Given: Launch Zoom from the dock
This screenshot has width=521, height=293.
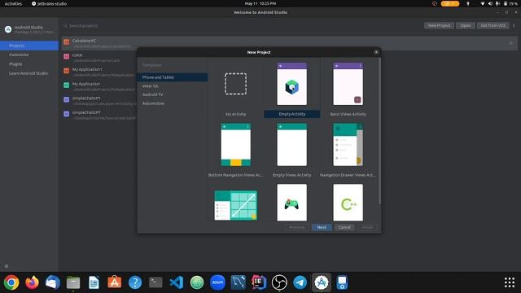Looking at the screenshot, I should click(217, 282).
